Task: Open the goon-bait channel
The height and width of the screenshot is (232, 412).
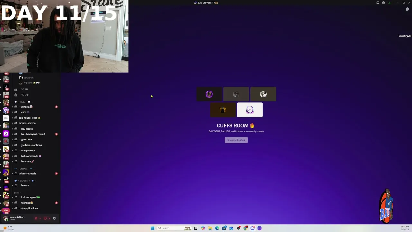Action: (35, 140)
